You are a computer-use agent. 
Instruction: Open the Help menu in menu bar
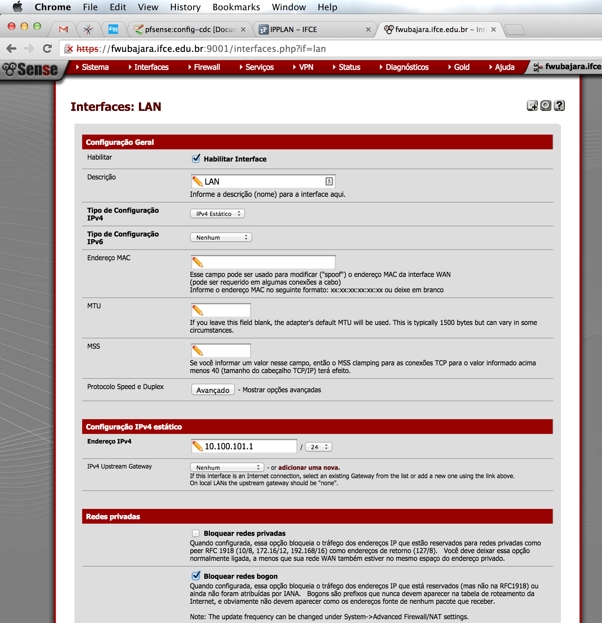[327, 7]
